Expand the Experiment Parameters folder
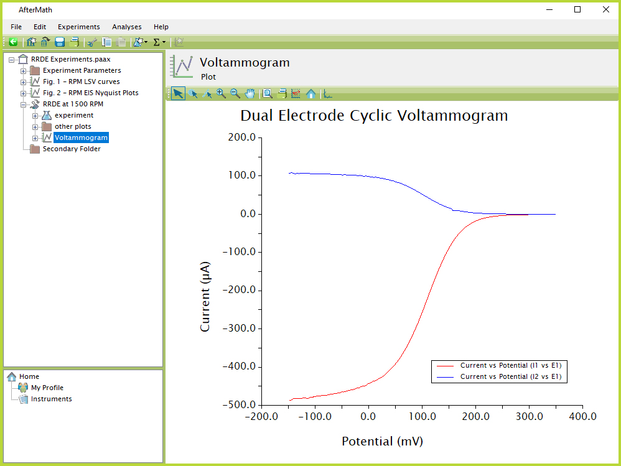The height and width of the screenshot is (466, 621). 24,70
